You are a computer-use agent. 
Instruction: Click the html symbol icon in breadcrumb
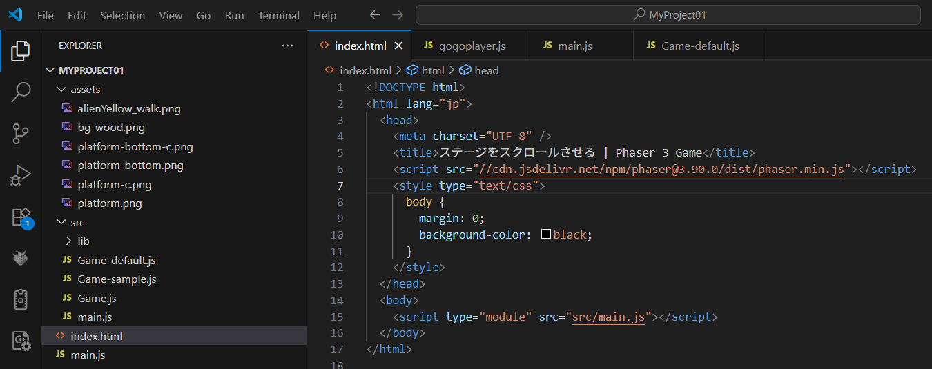pyautogui.click(x=412, y=70)
